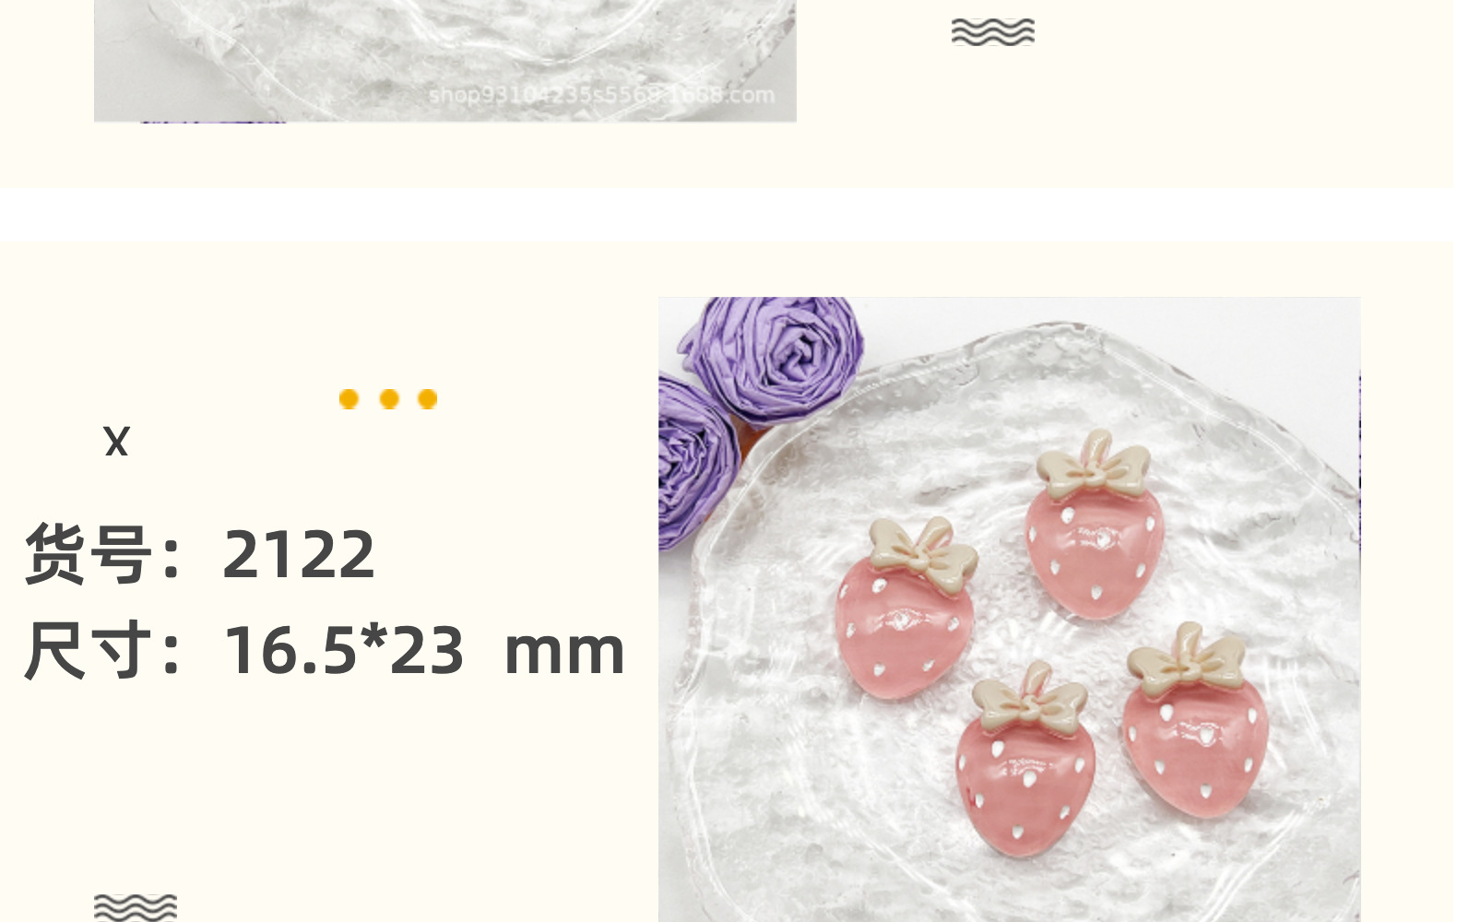Select the topmost pink strawberry charm
The width and height of the screenshot is (1457, 922).
pyautogui.click(x=1092, y=524)
